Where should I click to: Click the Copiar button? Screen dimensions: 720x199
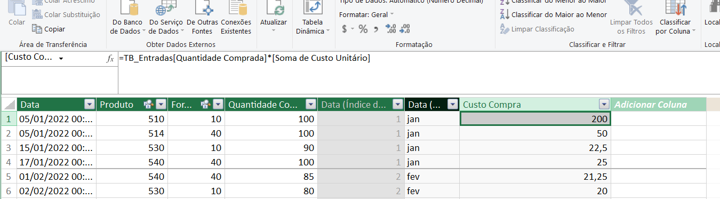49,29
